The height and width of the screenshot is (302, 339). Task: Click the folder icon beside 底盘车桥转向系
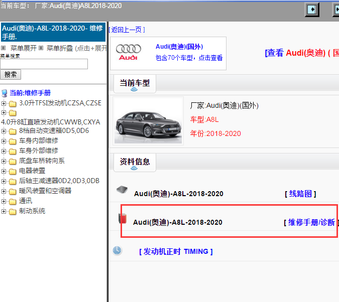(13, 162)
